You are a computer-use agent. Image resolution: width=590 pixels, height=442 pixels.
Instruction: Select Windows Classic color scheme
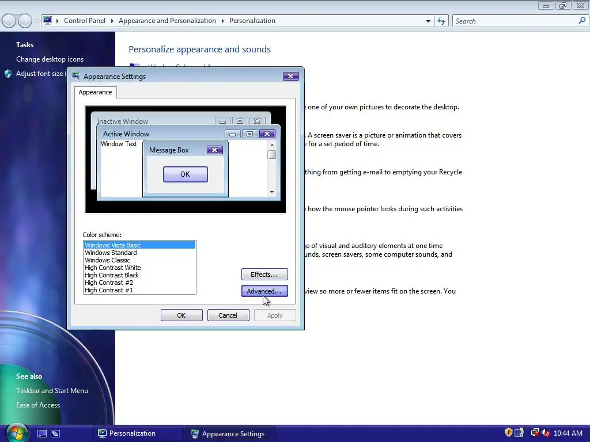pyautogui.click(x=139, y=260)
